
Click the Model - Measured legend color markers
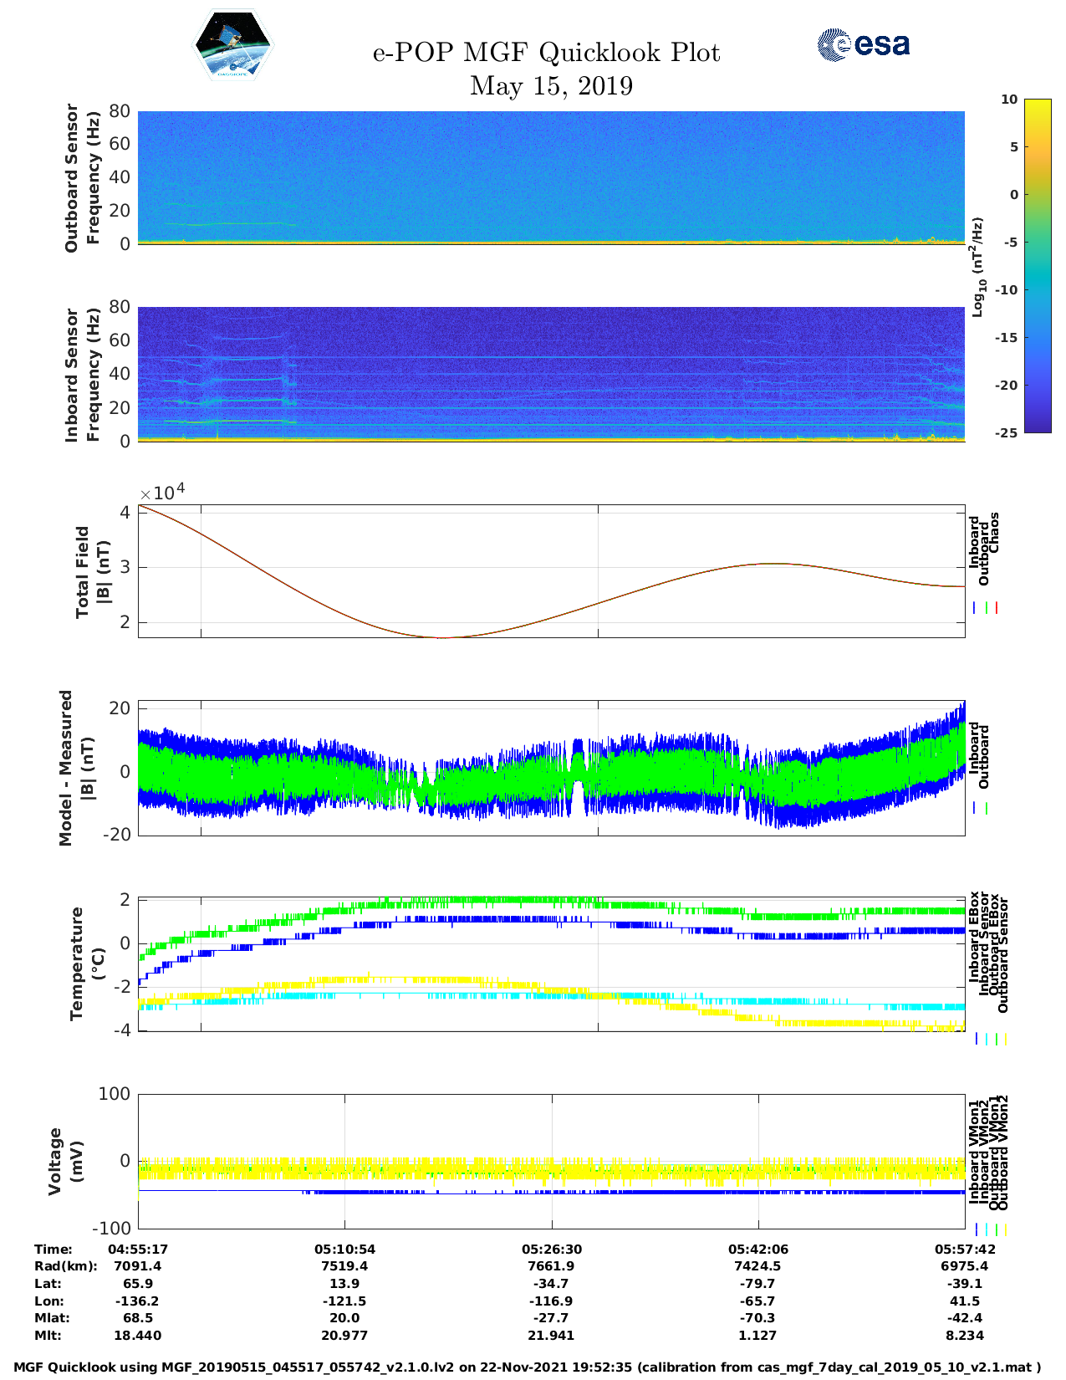[980, 808]
